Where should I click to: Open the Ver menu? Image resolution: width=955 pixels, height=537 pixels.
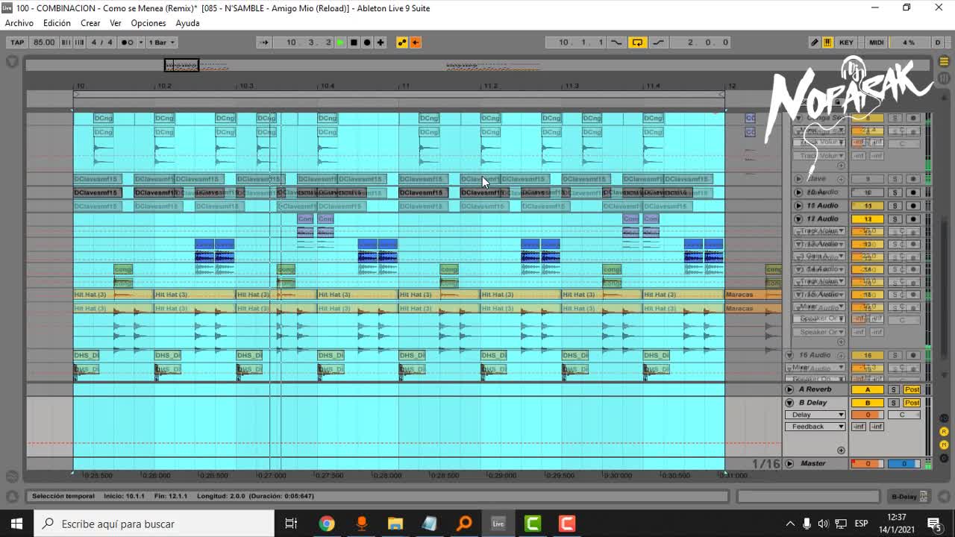pos(116,23)
